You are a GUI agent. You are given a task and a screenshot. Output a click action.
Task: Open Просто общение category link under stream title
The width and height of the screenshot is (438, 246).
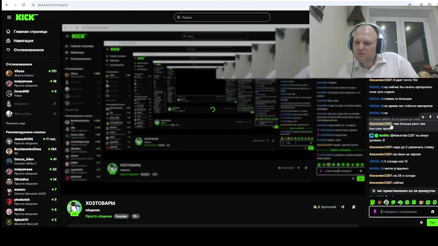(x=99, y=216)
